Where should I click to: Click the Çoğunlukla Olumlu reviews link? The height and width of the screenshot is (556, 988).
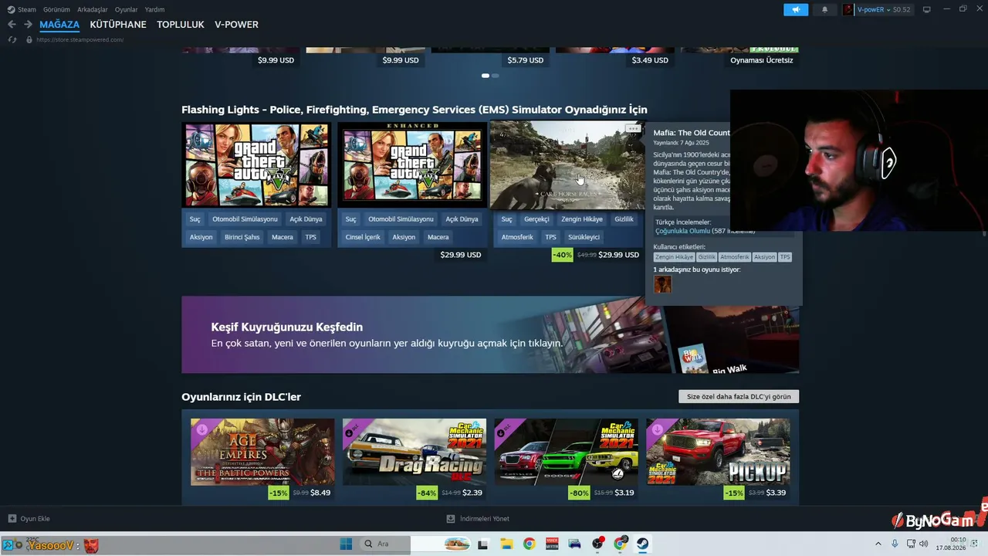tap(682, 231)
